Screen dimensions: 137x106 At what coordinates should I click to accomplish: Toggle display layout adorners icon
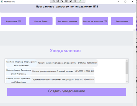point(67,1)
